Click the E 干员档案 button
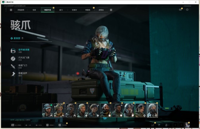Viewport: 200px width, 129px height. (x=63, y=125)
